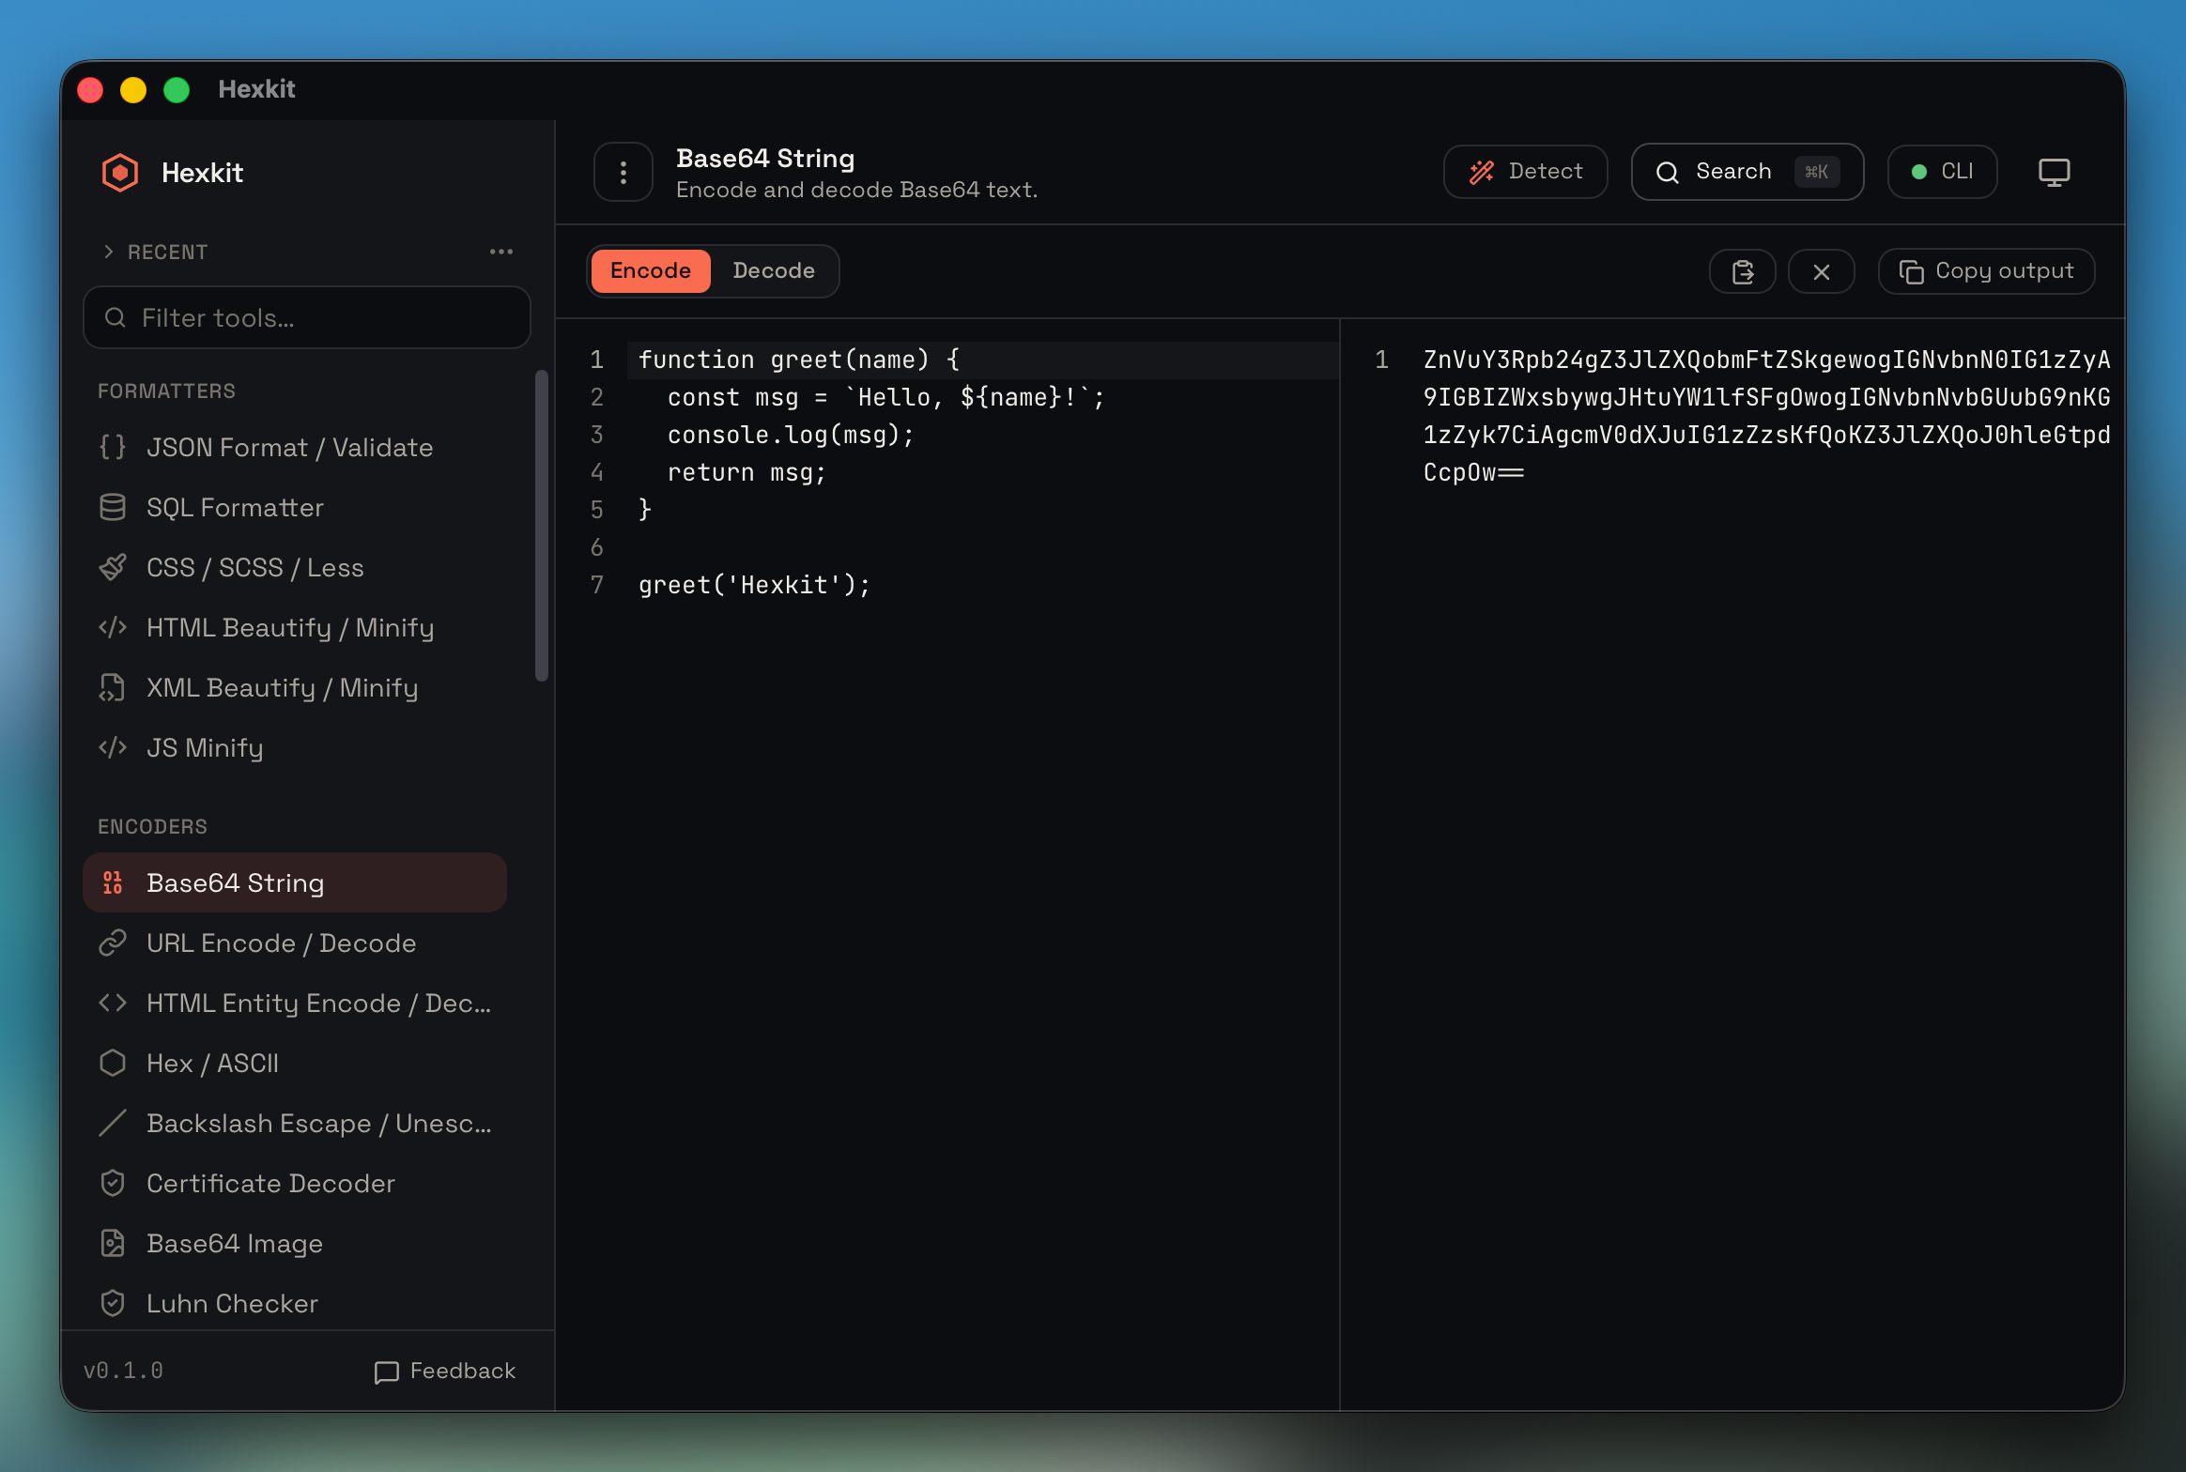Screen dimensions: 2186x1472
Task: Toggle the CLI status button
Action: (x=1942, y=172)
